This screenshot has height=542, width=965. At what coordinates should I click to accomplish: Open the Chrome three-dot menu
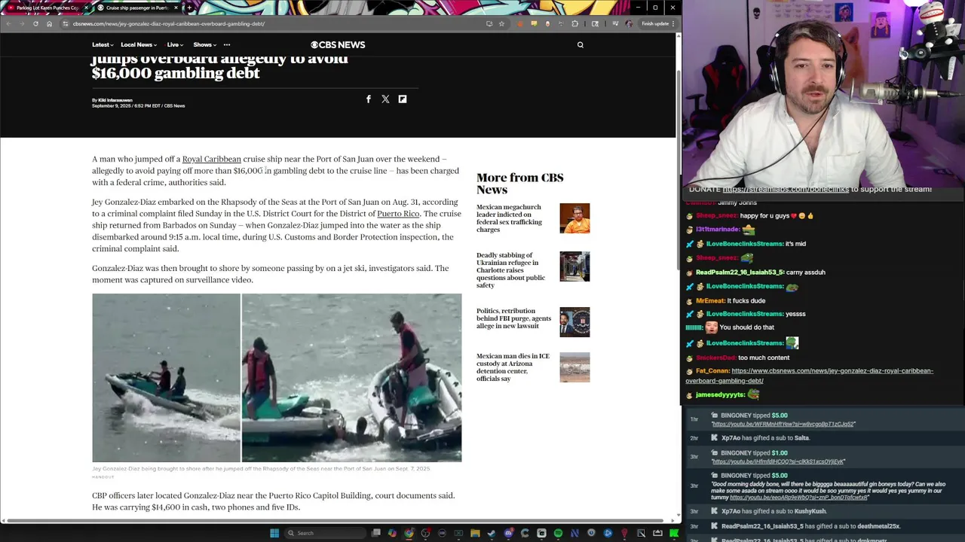673,23
